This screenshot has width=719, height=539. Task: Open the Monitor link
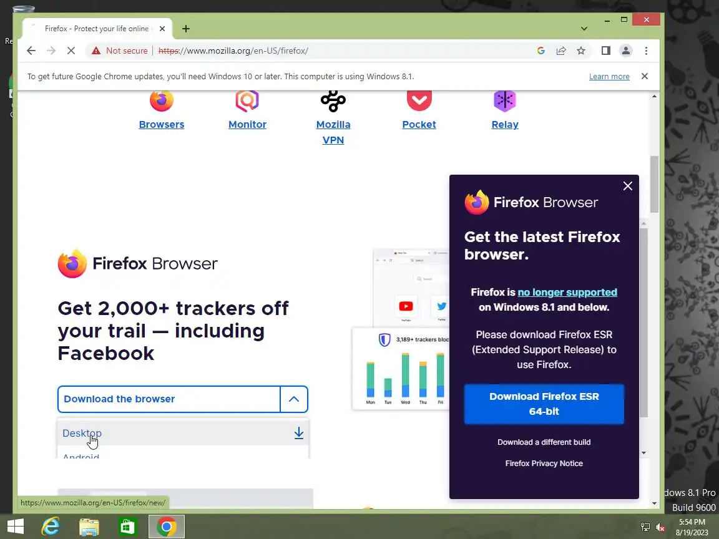coord(247,125)
